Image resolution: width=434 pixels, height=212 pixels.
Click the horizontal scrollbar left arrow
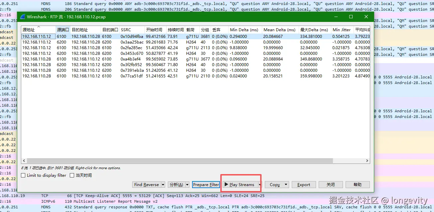coord(24,161)
